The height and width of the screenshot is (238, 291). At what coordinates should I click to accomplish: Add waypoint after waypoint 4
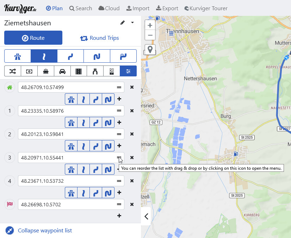[119, 193]
